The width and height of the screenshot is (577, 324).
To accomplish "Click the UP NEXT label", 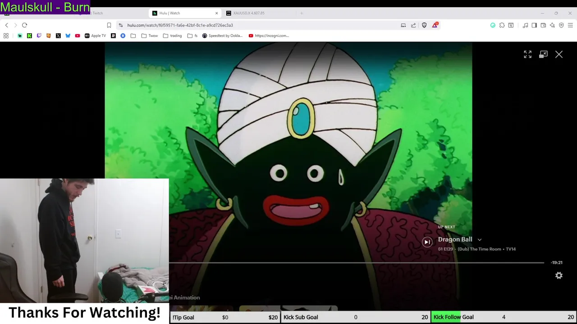I will pyautogui.click(x=446, y=227).
